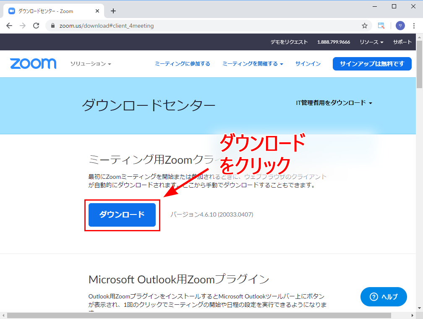Bookmark this page with star icon
423x319 pixels.
click(x=365, y=26)
